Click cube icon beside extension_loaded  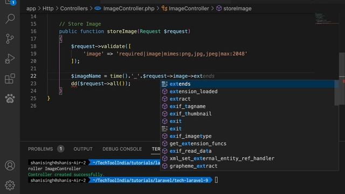(x=164, y=92)
